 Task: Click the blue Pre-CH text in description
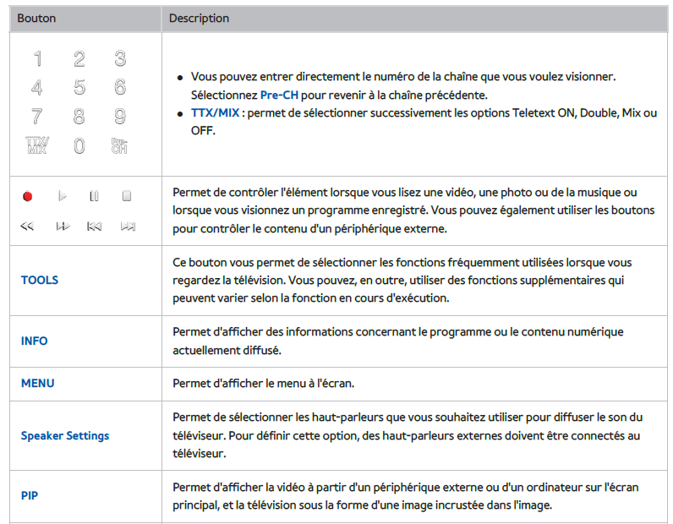tap(279, 95)
